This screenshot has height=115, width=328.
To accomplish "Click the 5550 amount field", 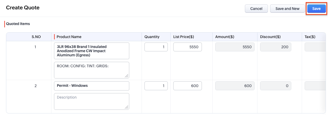I will pyautogui.click(x=235, y=47).
